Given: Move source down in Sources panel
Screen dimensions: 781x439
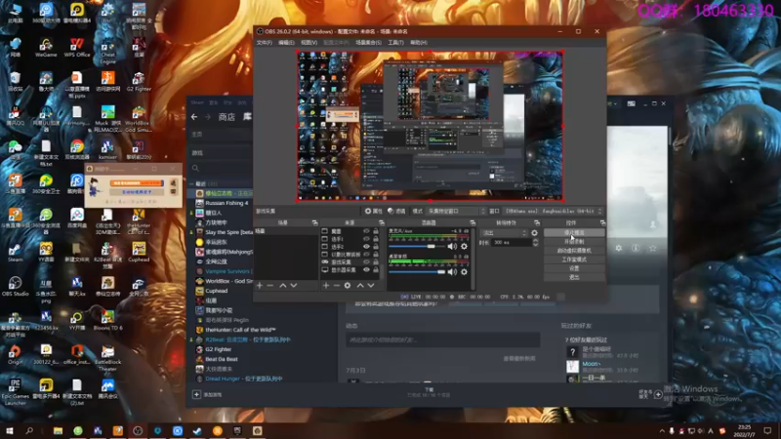Looking at the screenshot, I should (371, 286).
